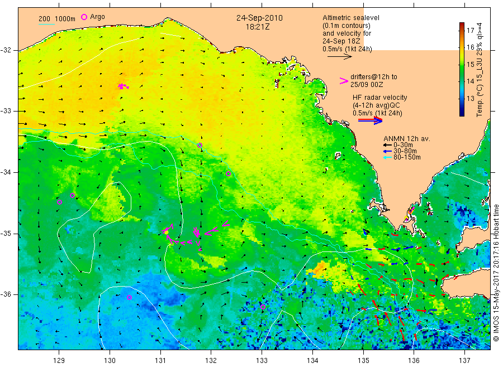Click the latitude label -34
This screenshot has width=503, height=368.
[x=6, y=172]
